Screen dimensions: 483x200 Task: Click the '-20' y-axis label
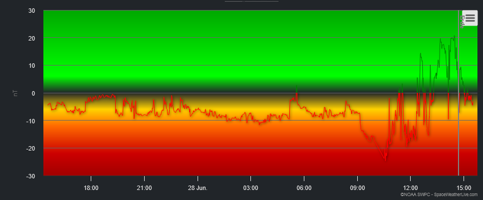click(x=31, y=149)
